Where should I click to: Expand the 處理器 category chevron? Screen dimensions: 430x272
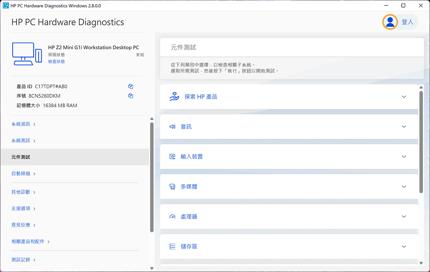pyautogui.click(x=404, y=217)
